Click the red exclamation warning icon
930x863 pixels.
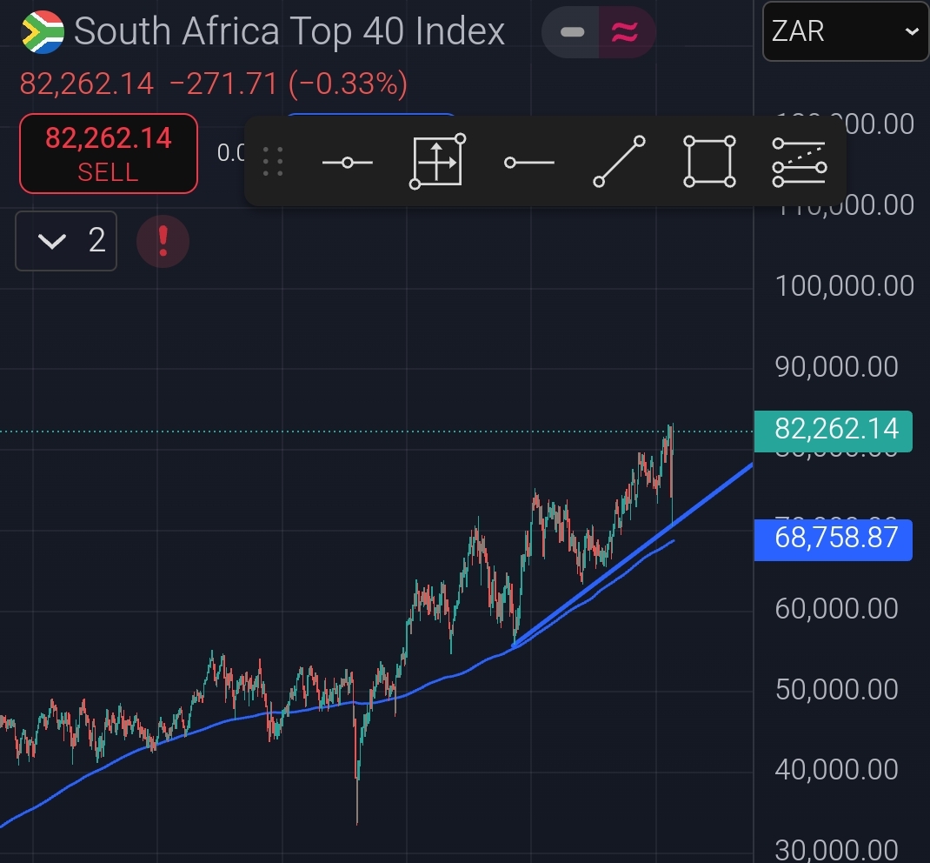coord(163,240)
